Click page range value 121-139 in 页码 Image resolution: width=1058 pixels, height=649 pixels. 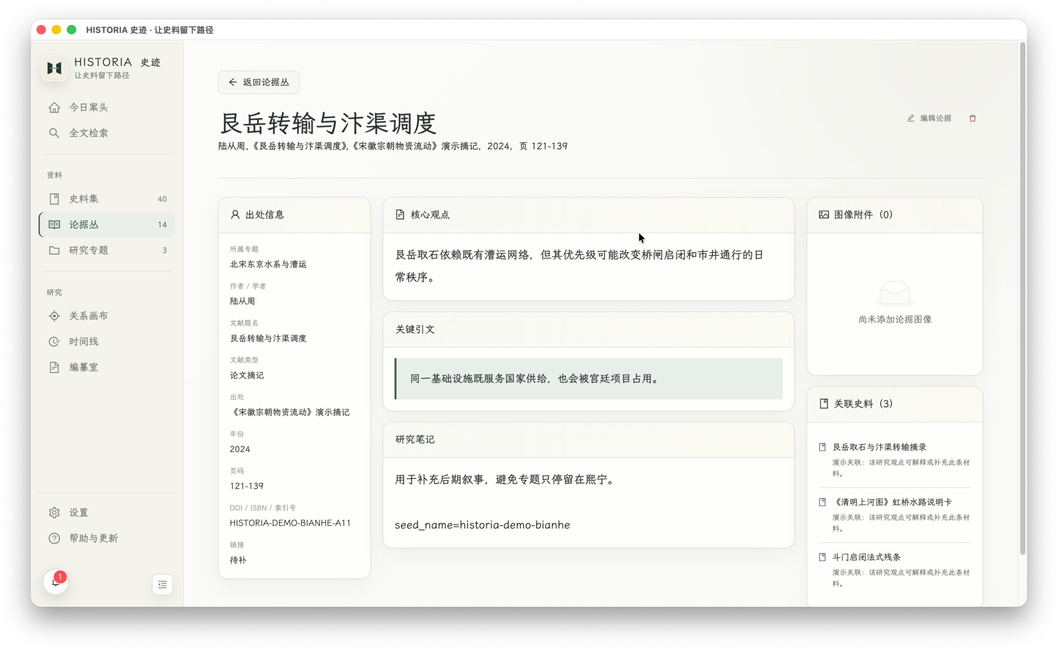(246, 486)
